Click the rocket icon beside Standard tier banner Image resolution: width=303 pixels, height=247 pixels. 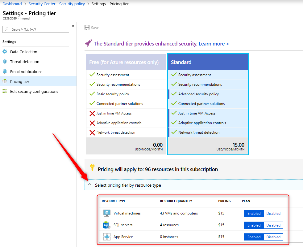[x=88, y=43]
